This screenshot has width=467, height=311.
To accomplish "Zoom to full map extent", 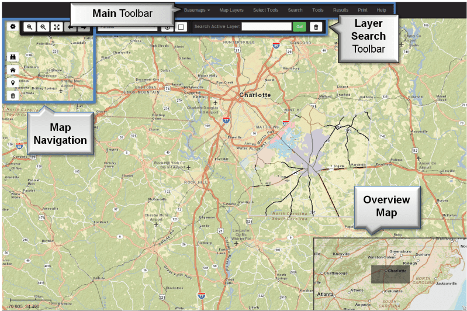I will click(x=57, y=27).
